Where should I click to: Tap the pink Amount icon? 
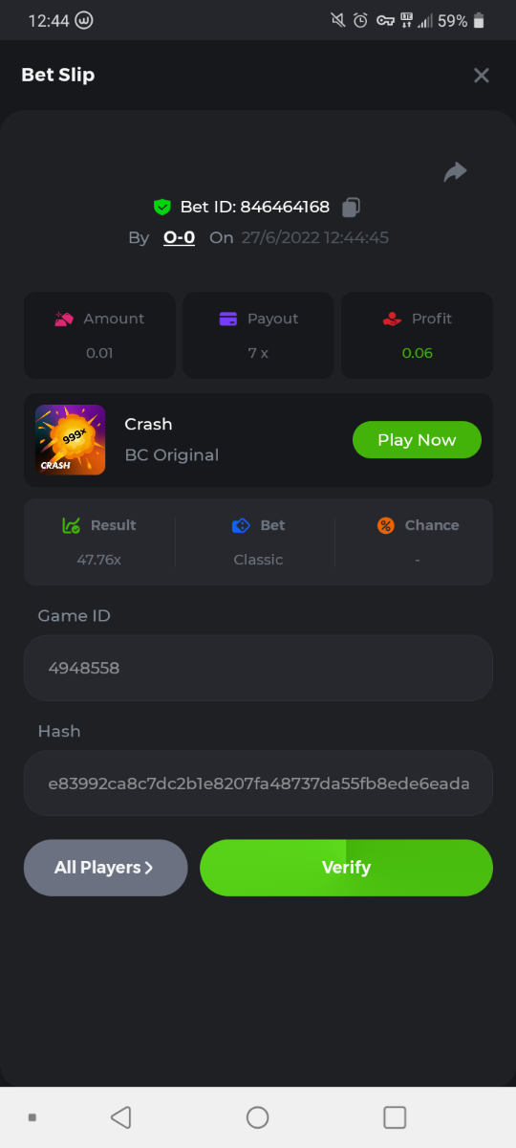(64, 319)
